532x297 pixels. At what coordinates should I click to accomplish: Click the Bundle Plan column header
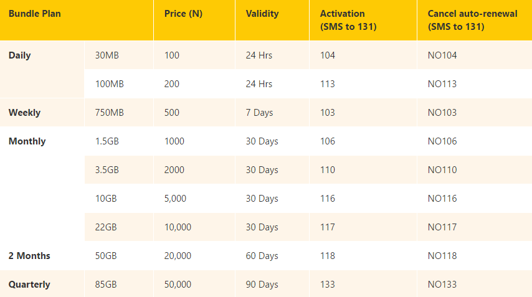pos(35,14)
